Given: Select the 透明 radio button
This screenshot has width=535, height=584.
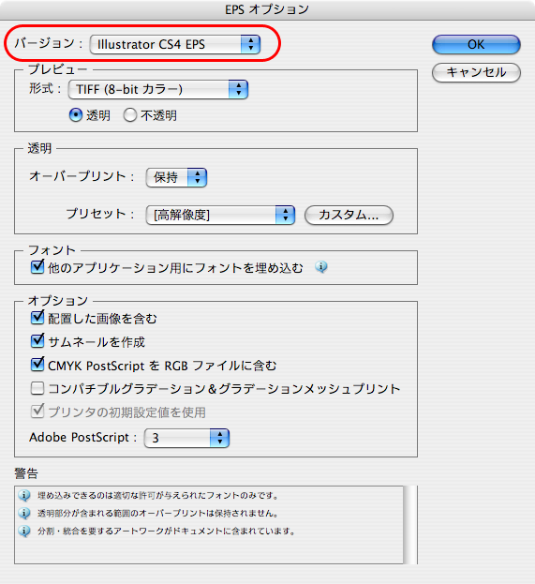Looking at the screenshot, I should tap(76, 115).
